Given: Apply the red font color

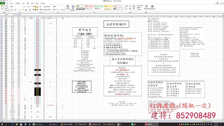Looking at the screenshot, I should click(26, 10).
